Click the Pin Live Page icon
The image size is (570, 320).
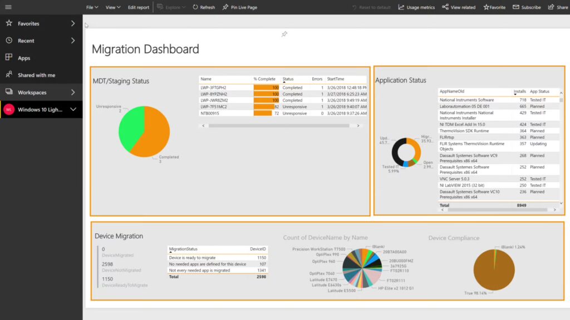(x=225, y=7)
